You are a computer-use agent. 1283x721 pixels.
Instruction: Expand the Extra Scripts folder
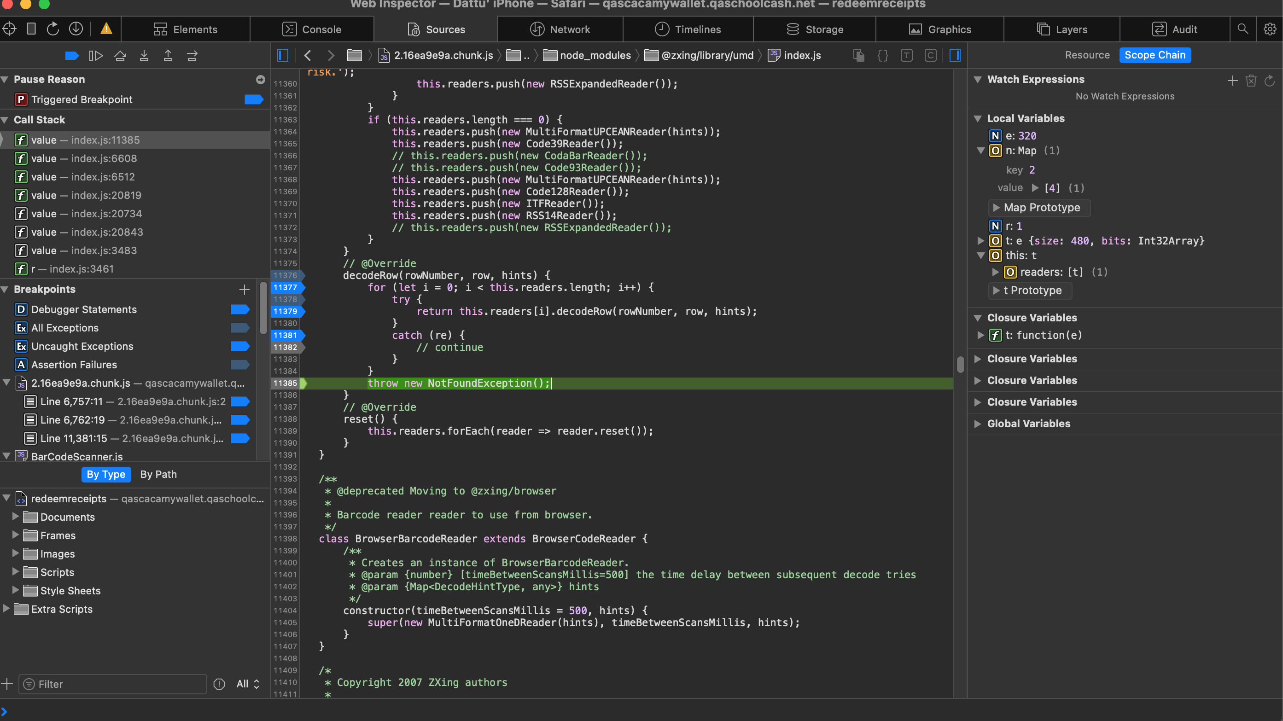coord(6,609)
